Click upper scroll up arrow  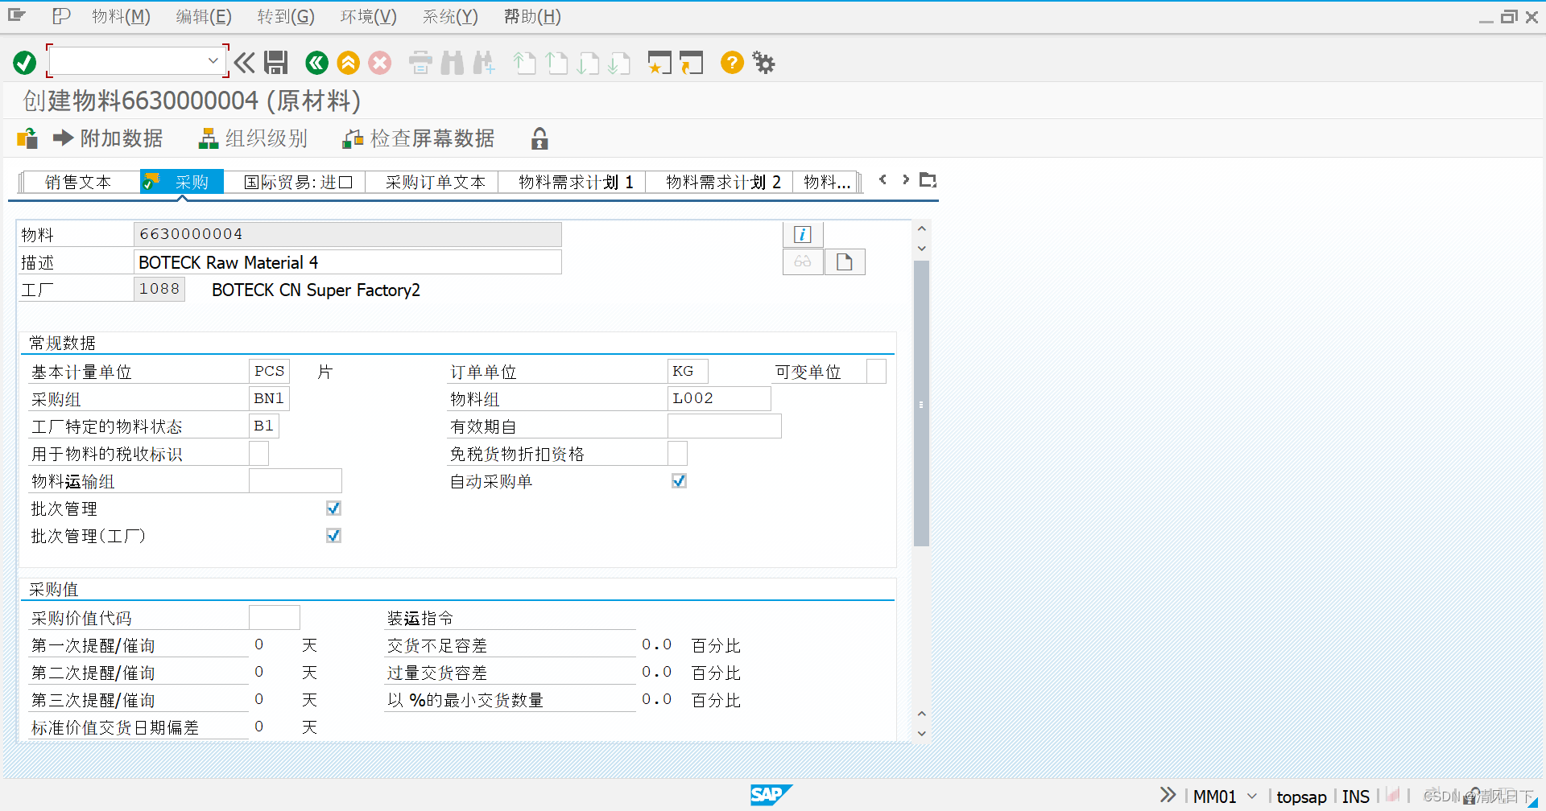pos(922,228)
